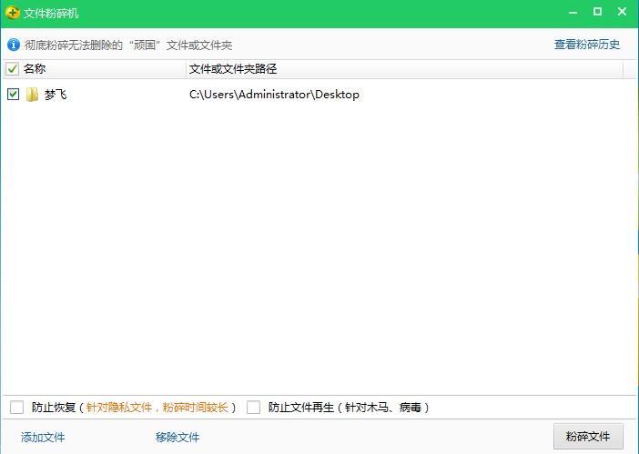
Task: Close the 文件粉碎机 window
Action: click(622, 12)
